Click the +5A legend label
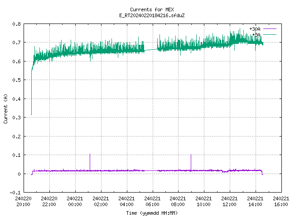Screen dimensions: 290x217 click(x=256, y=35)
